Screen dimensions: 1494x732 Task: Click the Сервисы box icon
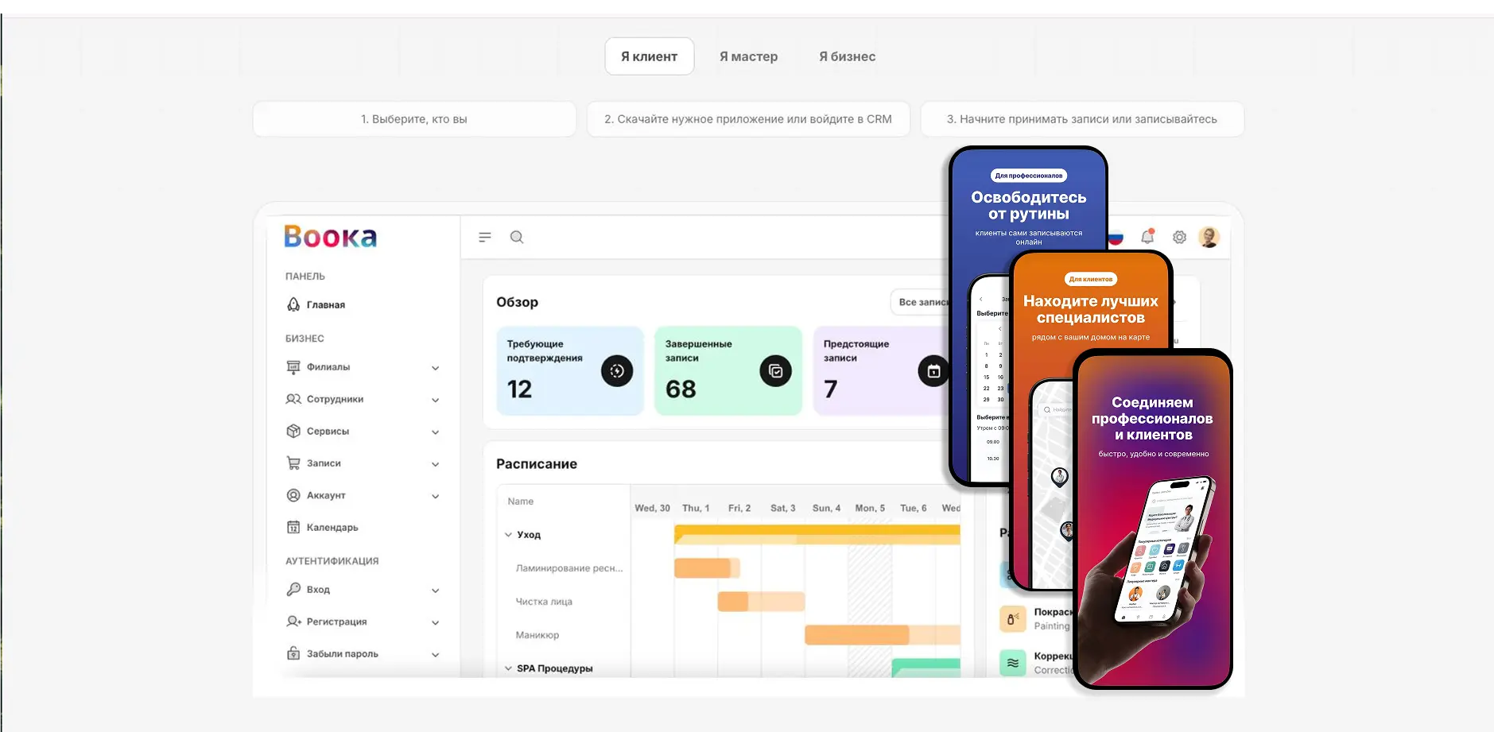293,431
